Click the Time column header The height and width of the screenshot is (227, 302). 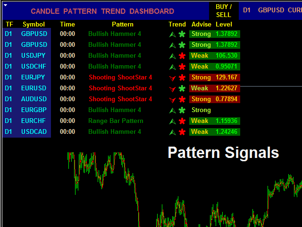pyautogui.click(x=67, y=24)
